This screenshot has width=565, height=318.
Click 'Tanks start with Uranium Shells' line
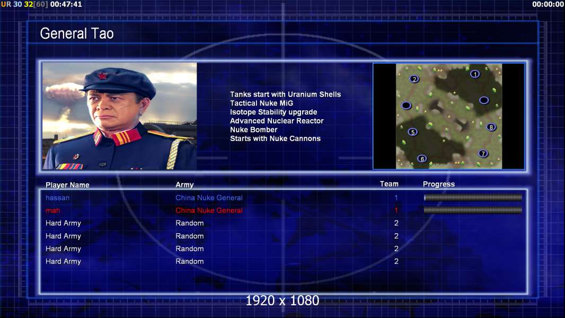click(x=285, y=94)
